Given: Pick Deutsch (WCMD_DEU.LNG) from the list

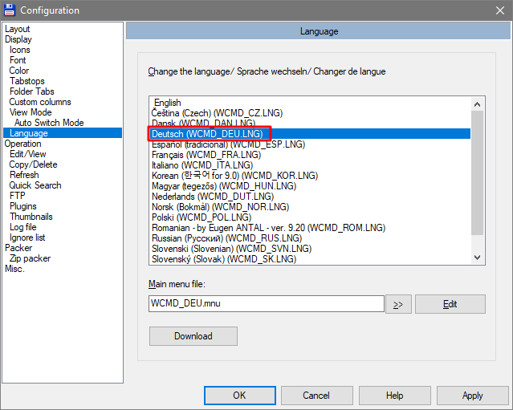Looking at the screenshot, I should point(310,134).
